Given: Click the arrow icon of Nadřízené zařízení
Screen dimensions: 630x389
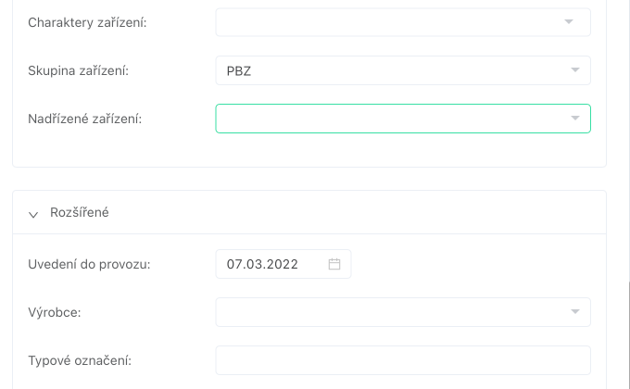Looking at the screenshot, I should [x=574, y=119].
